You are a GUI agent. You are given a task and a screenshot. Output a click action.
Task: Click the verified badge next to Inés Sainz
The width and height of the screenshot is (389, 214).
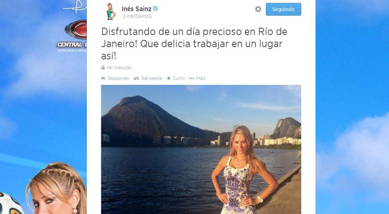pos(156,9)
